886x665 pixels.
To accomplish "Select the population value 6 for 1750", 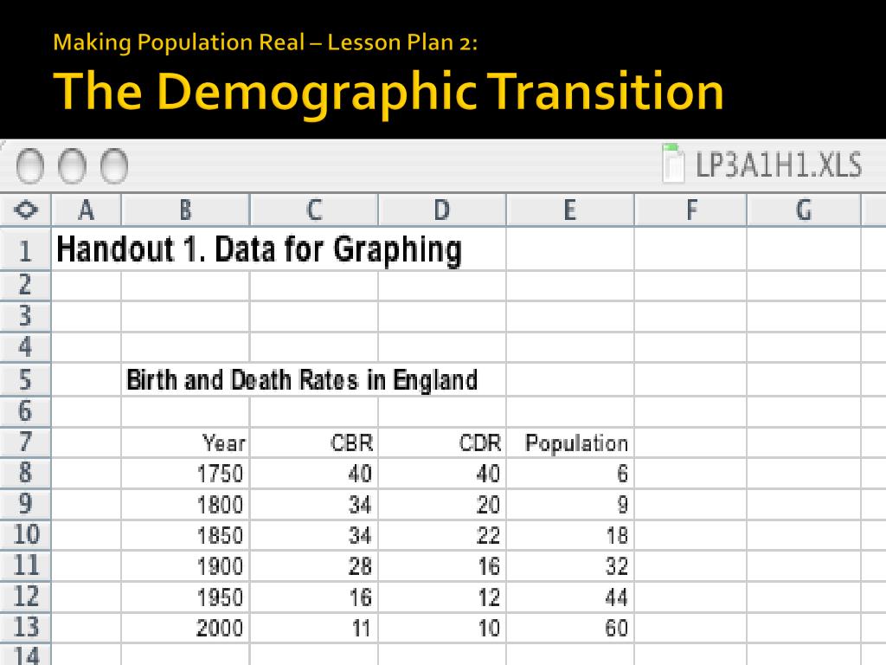I will (570, 474).
